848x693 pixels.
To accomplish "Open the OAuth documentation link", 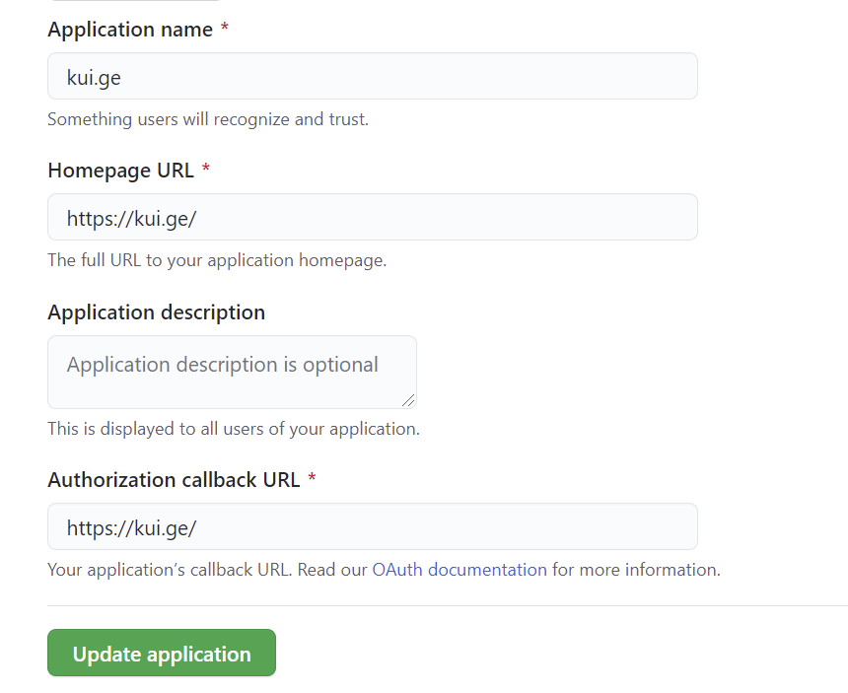I will [459, 570].
